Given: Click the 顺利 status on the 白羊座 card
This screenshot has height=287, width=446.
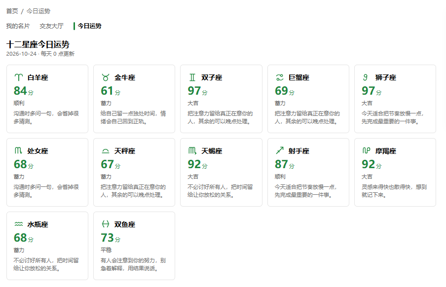Looking at the screenshot, I should [x=19, y=103].
